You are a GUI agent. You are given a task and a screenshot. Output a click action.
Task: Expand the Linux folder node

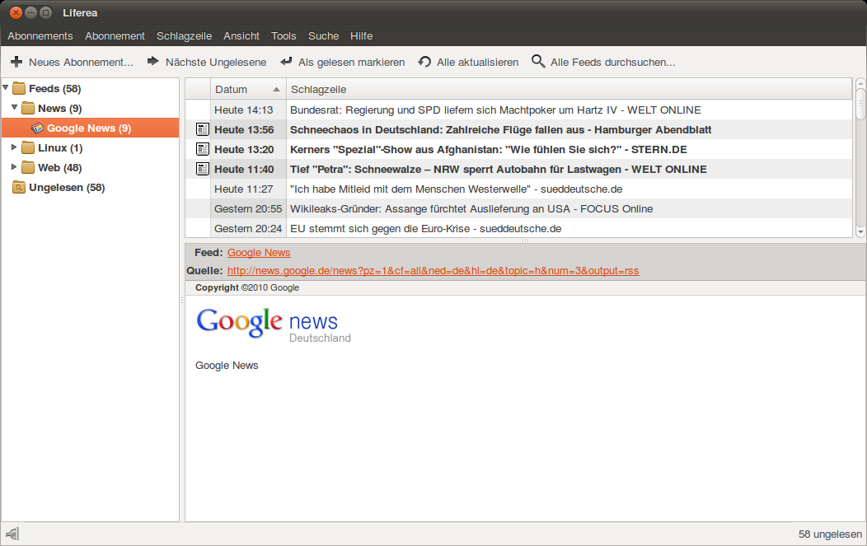(14, 147)
